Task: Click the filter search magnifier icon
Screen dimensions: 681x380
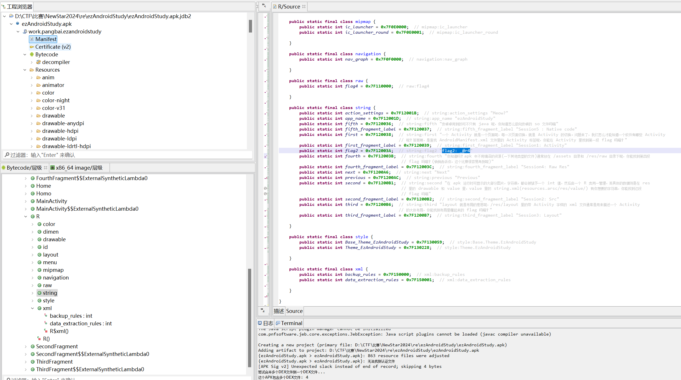Action: 7,155
